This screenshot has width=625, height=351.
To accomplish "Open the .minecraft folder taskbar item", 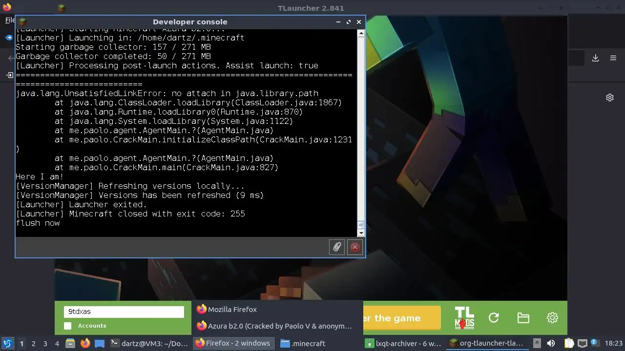I will 319,343.
